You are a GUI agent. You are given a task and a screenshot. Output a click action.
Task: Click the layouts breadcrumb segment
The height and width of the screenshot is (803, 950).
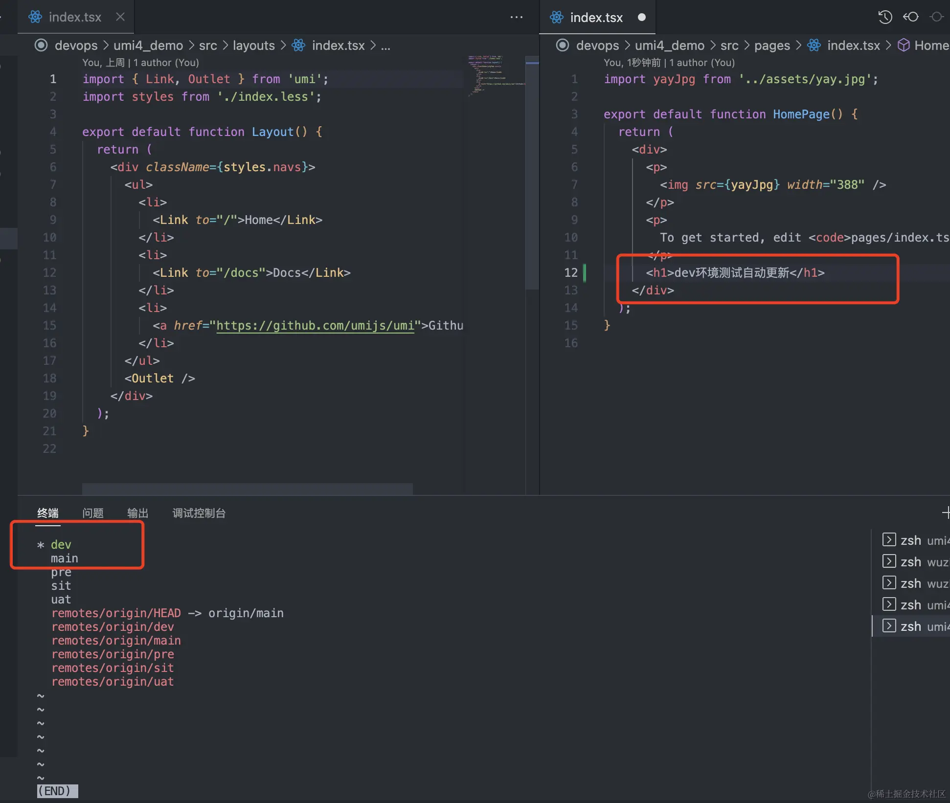(253, 45)
